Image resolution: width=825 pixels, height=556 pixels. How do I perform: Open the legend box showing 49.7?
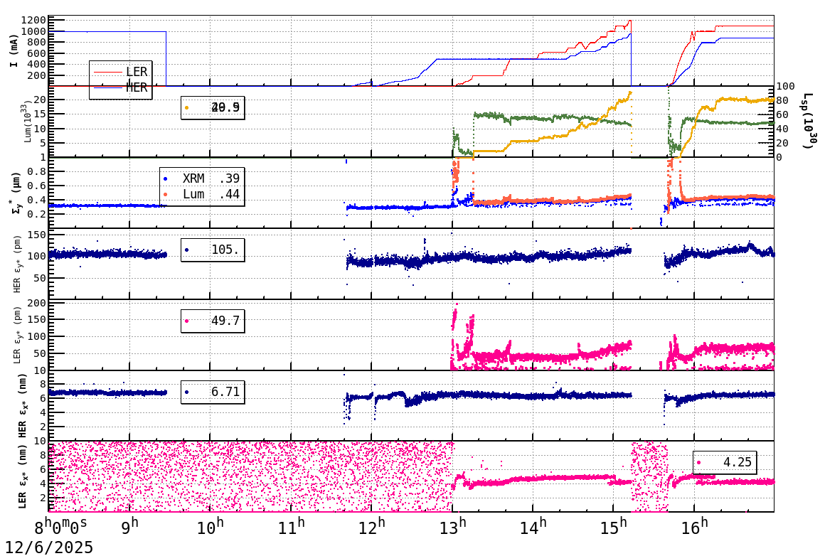tap(213, 321)
